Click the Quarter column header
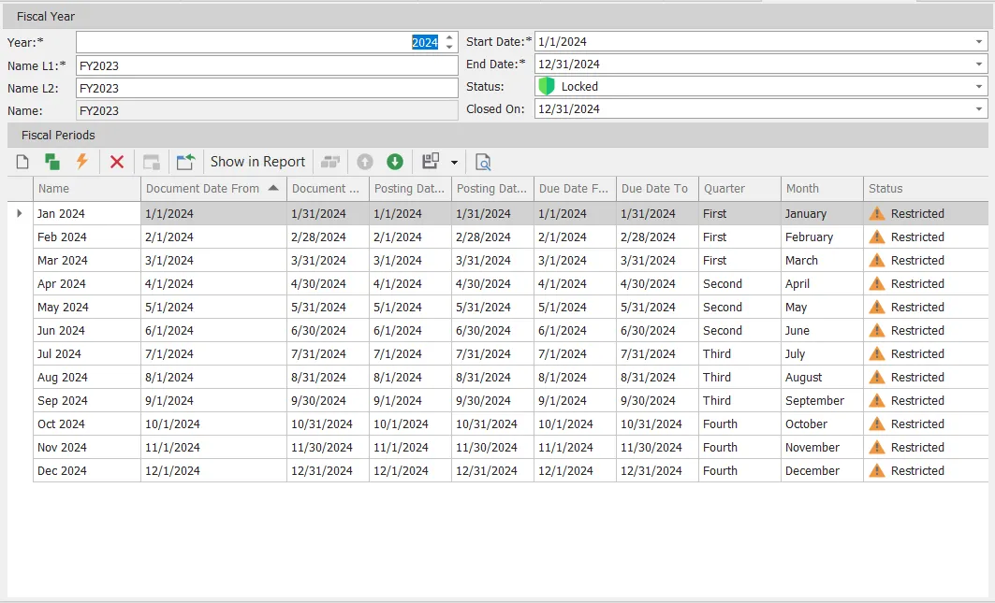Image resolution: width=995 pixels, height=603 pixels. 724,189
